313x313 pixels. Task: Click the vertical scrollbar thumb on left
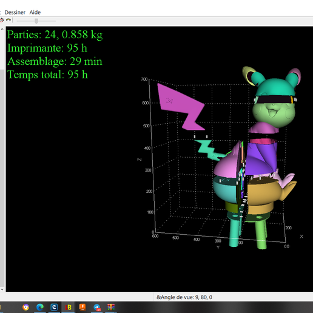point(2,178)
